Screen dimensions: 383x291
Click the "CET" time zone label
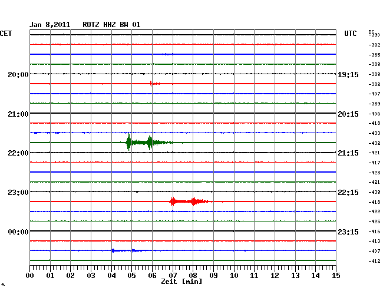pos(6,34)
